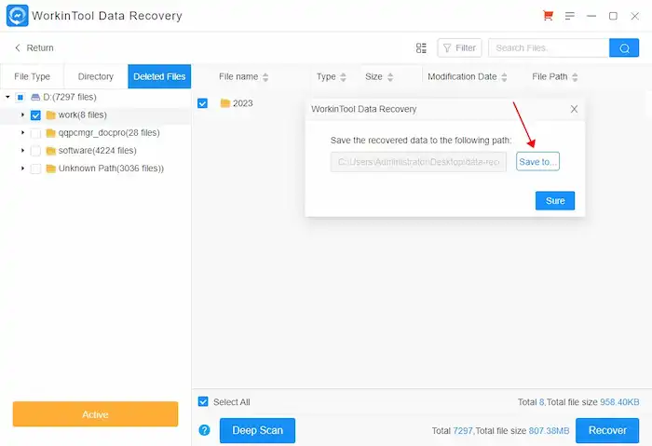Uncheck the work folder checkbox
Screen dimensions: 652x446
pyautogui.click(x=35, y=115)
